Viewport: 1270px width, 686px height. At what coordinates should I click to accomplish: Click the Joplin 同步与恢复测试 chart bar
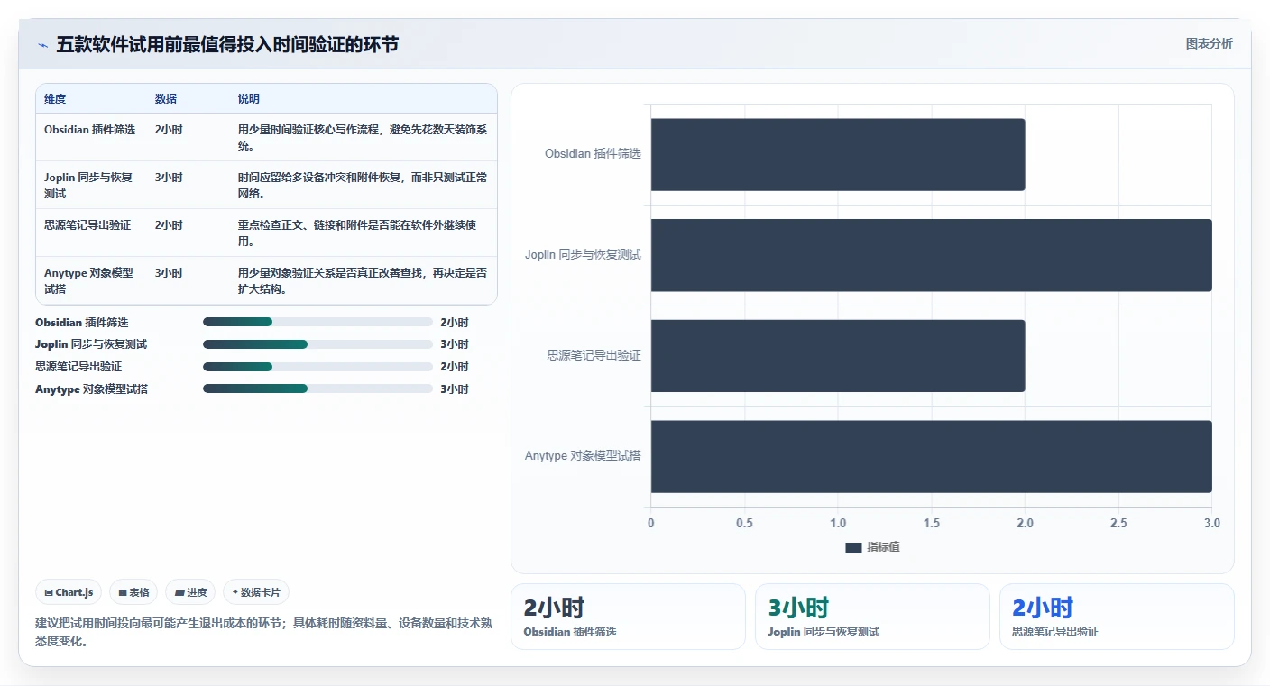click(x=932, y=255)
